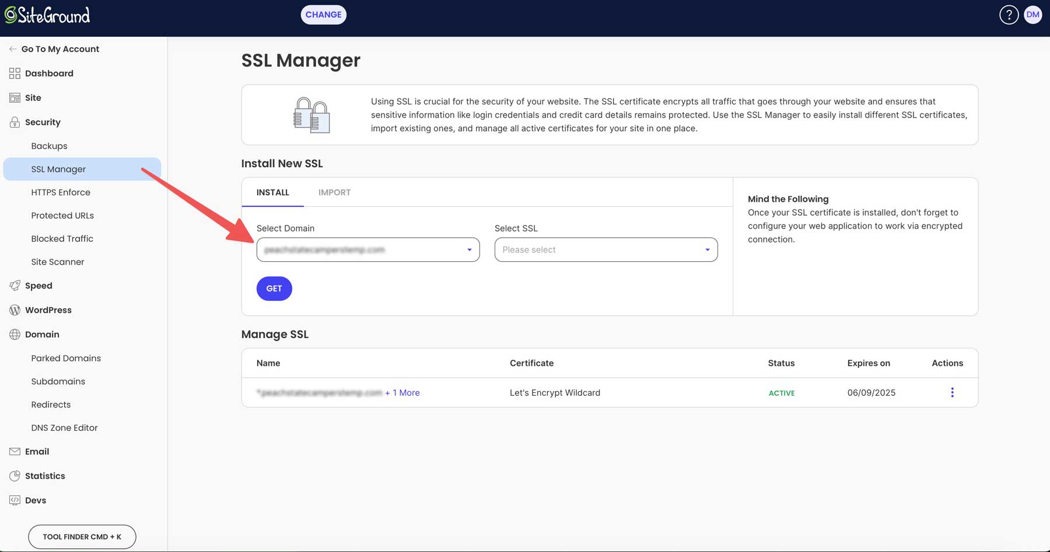Click the Statistics pie chart icon

point(15,476)
